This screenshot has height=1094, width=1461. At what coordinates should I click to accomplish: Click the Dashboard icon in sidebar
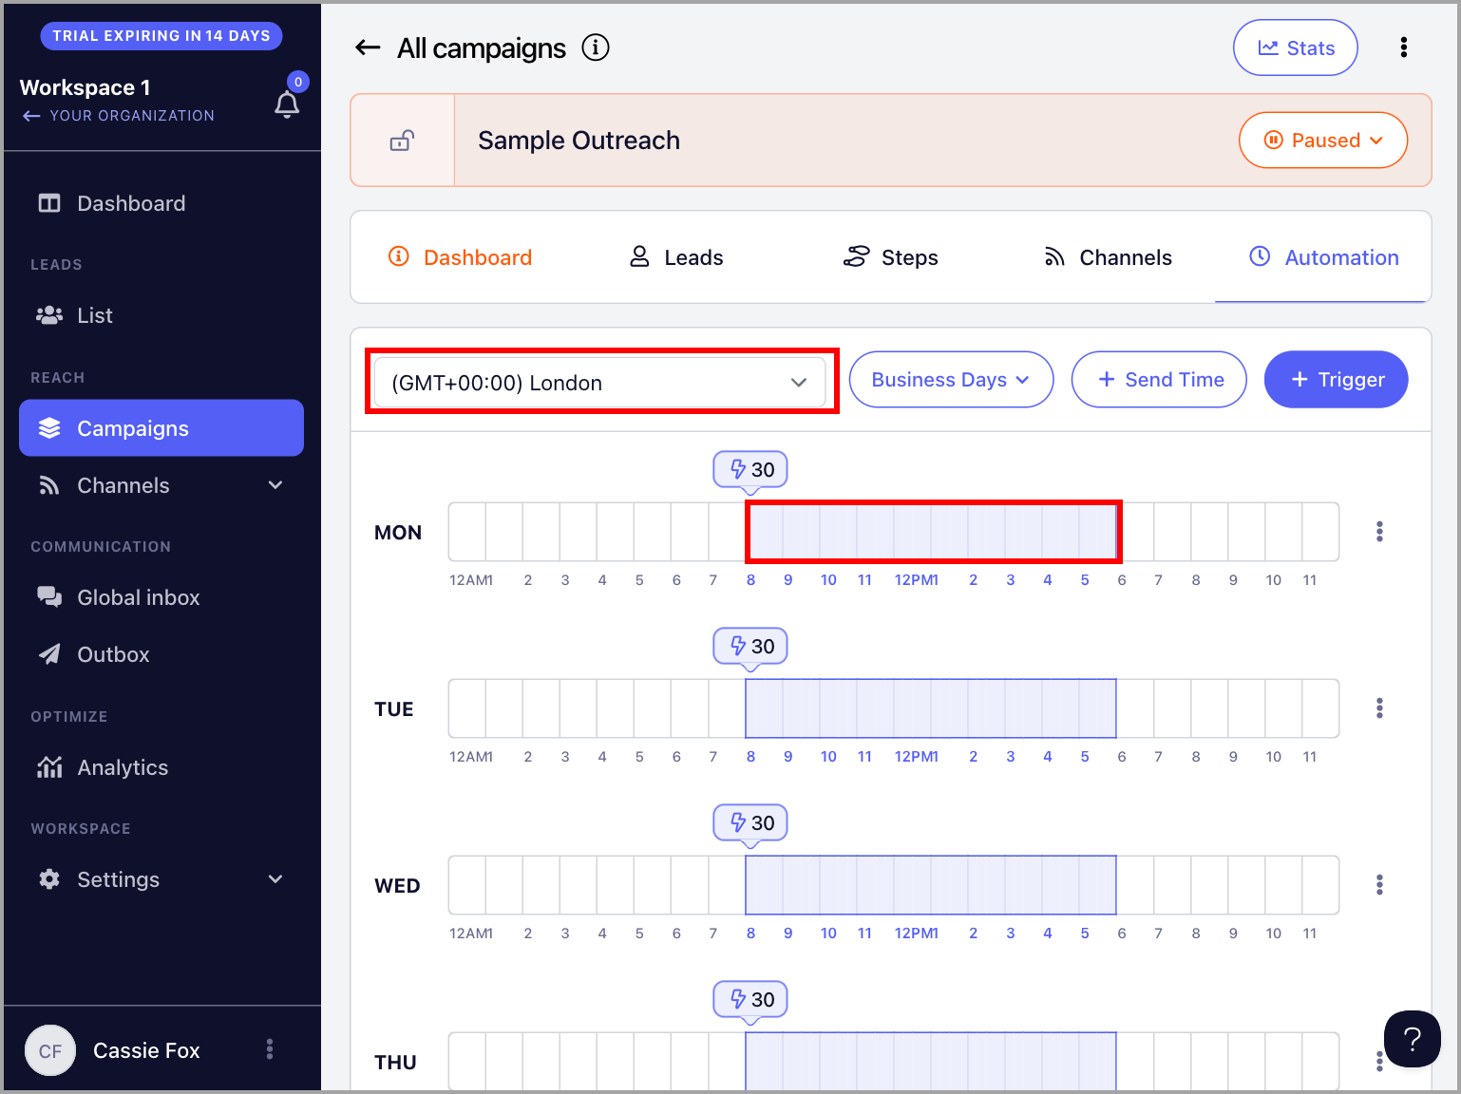(x=48, y=203)
